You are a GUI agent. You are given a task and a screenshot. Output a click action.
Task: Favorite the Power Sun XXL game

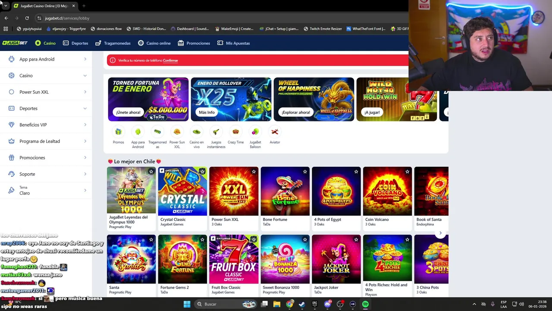(254, 171)
